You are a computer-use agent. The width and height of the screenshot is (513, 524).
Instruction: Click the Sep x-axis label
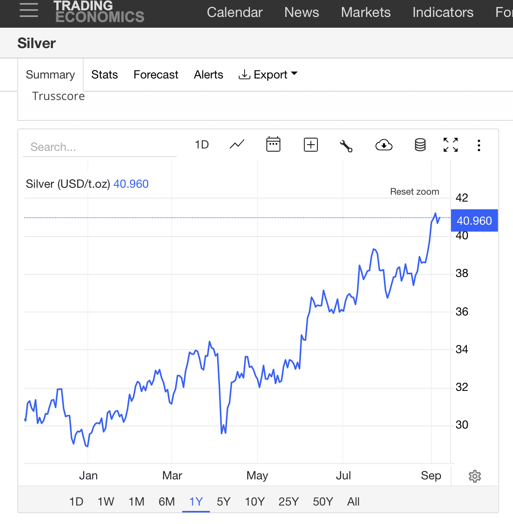coord(431,476)
